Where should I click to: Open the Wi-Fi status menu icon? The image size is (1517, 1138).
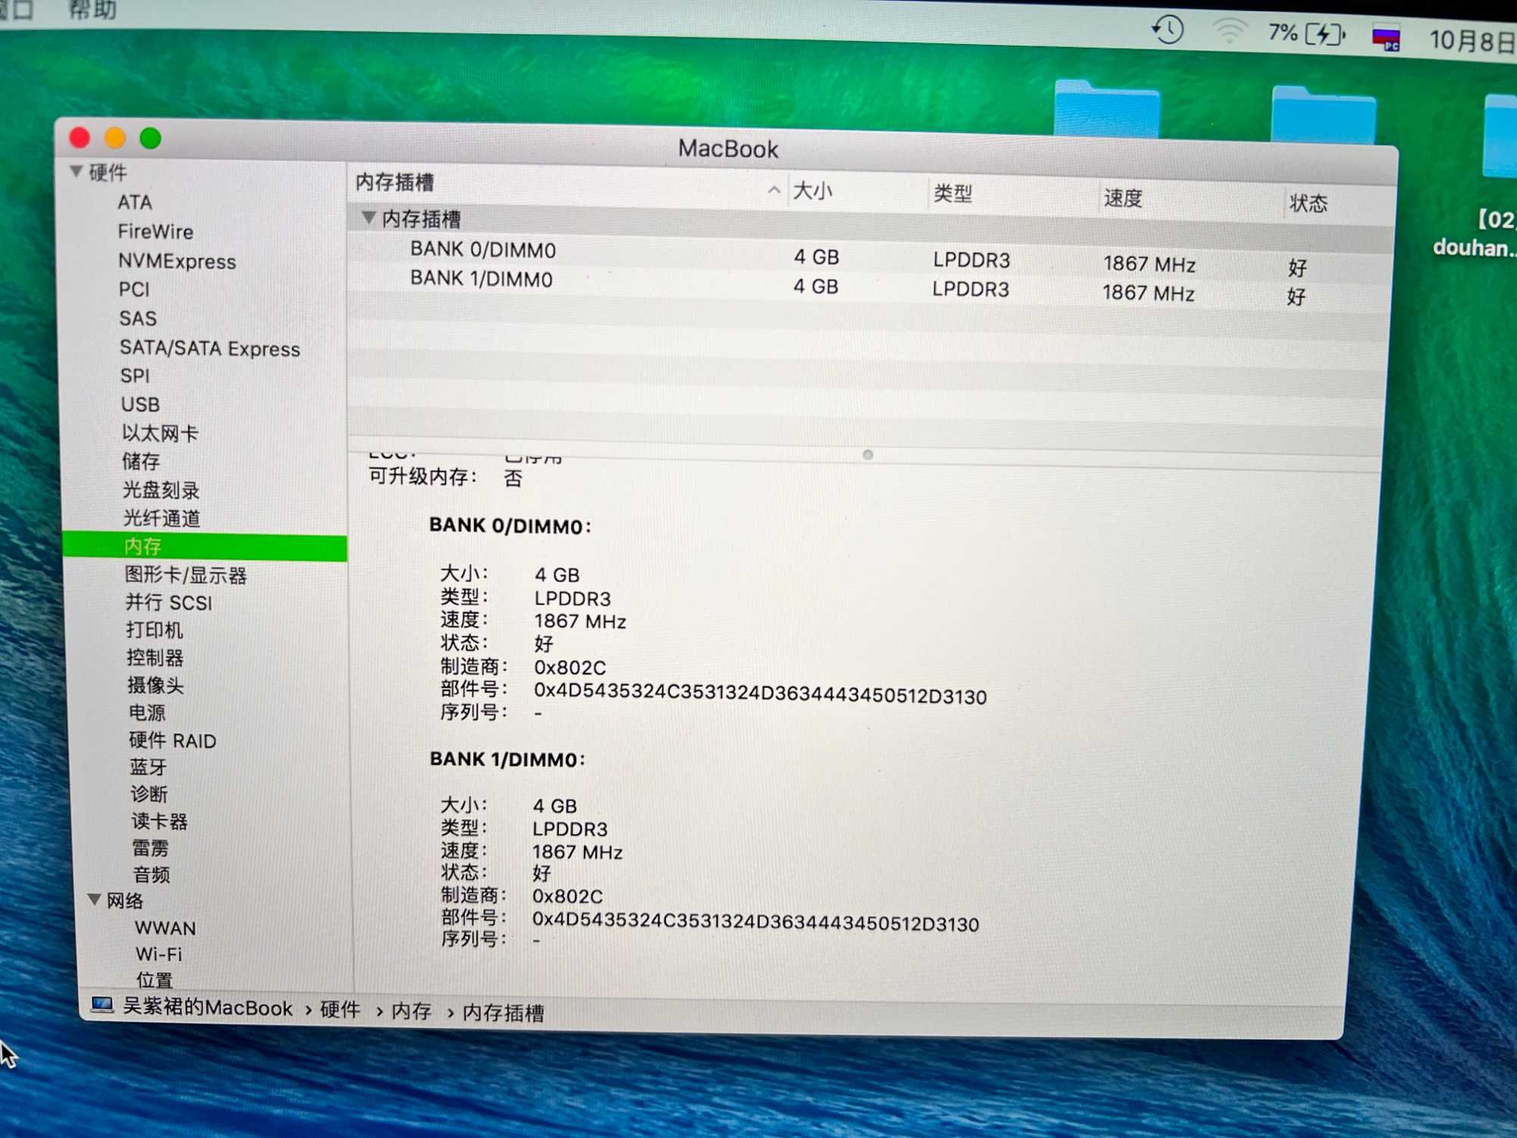coord(1229,31)
